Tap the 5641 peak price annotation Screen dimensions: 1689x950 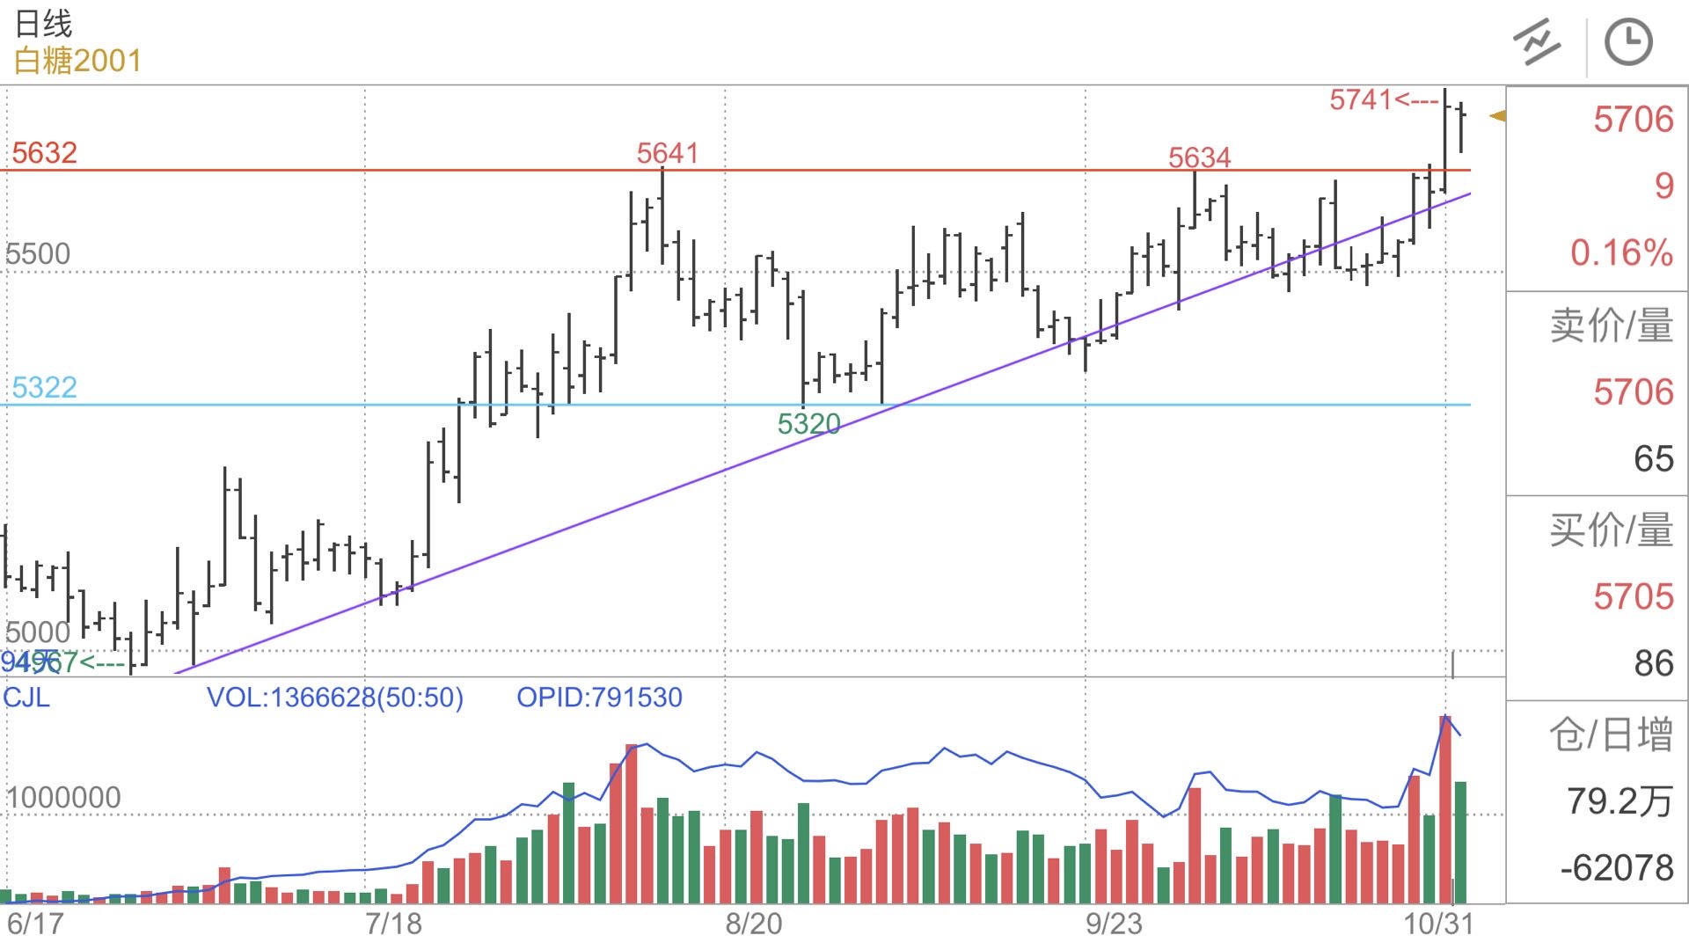pyautogui.click(x=668, y=154)
